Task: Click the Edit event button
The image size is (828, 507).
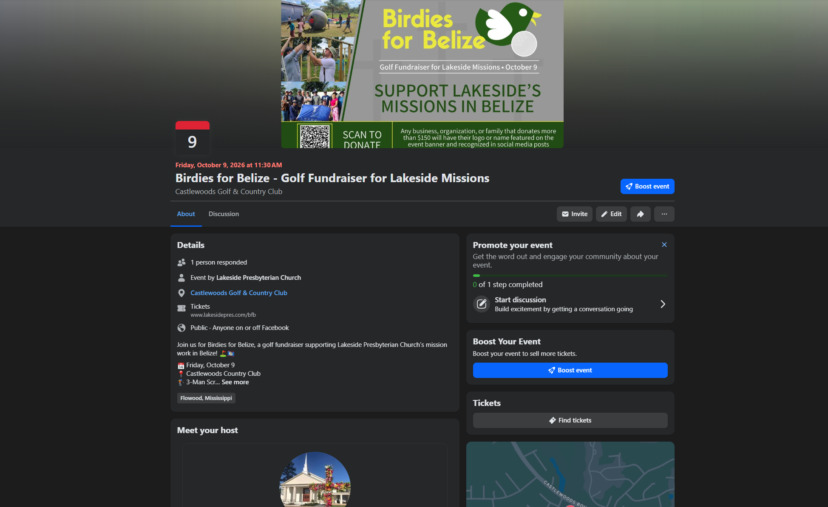Action: (x=611, y=214)
